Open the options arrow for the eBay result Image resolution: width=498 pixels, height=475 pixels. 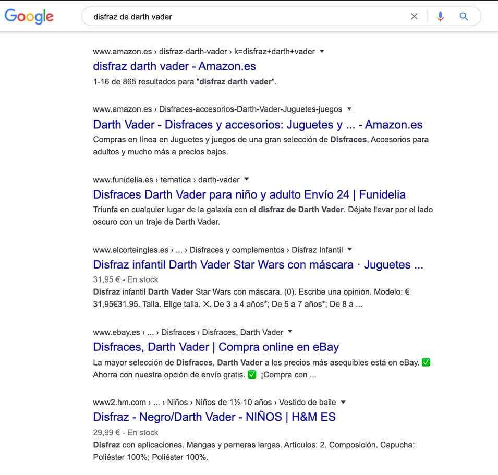click(290, 332)
